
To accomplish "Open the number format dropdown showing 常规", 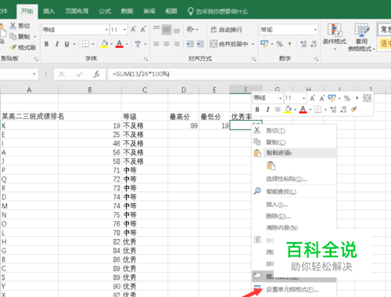I will tap(315, 30).
